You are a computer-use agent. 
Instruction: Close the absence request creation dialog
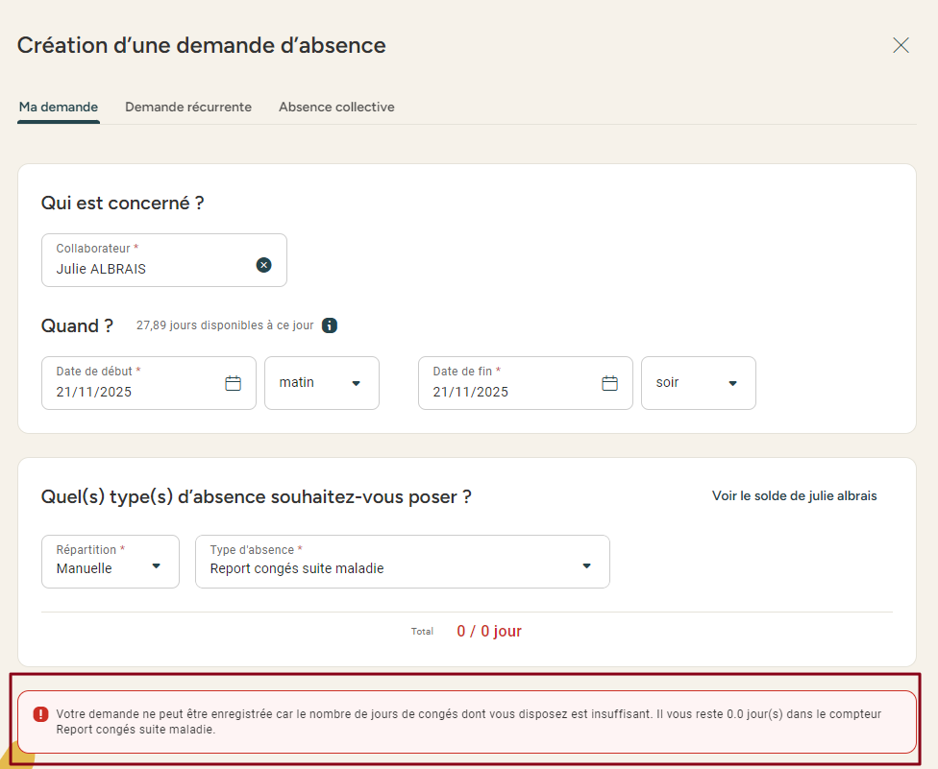901,45
